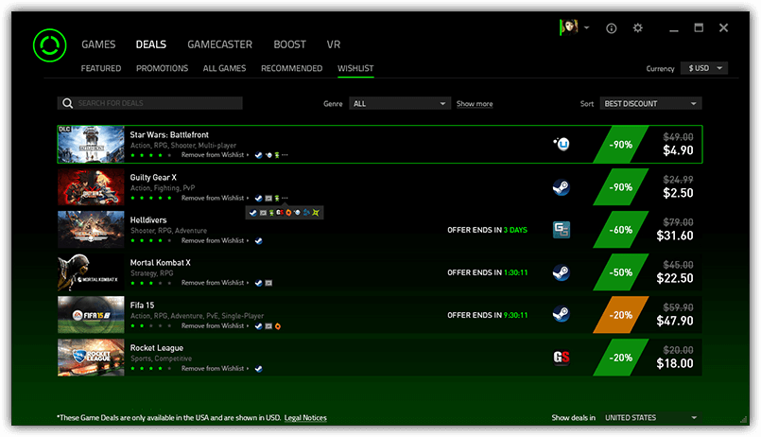
Task: Click the -90% discount badge for Star Wars: Battlefront
Action: tap(621, 144)
